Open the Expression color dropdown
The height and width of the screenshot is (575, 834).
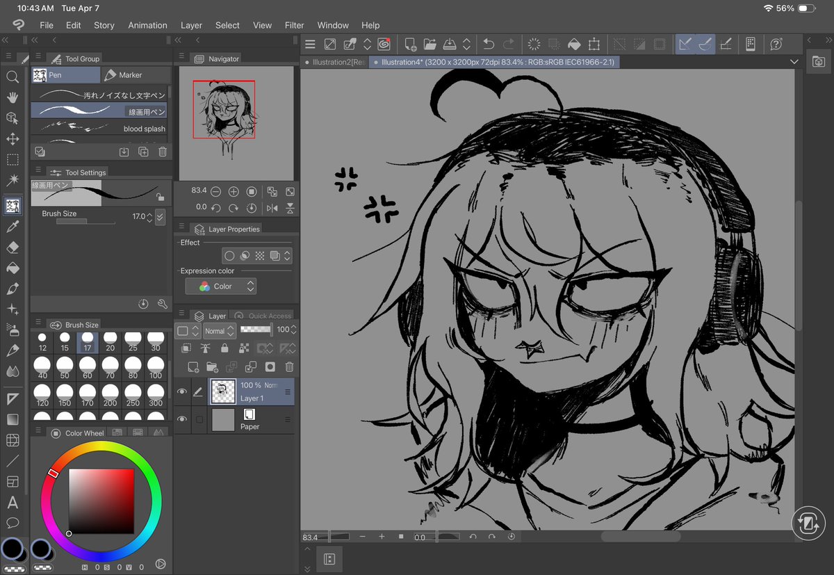[x=220, y=286]
